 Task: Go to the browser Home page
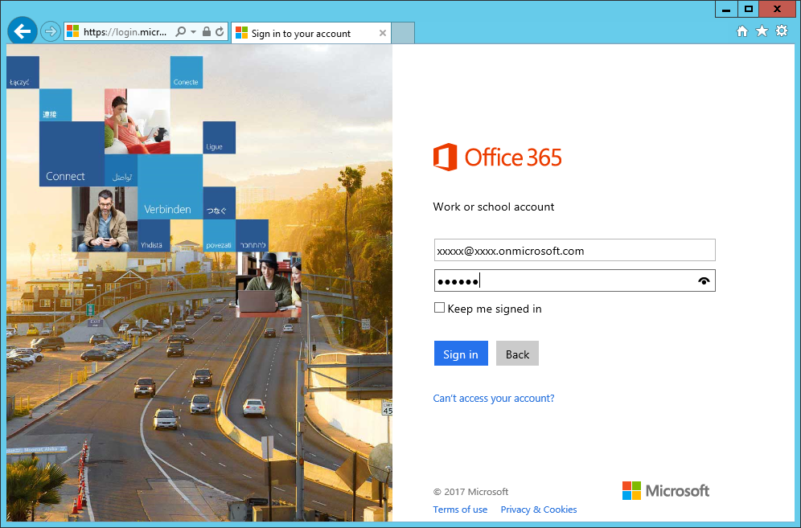tap(742, 31)
